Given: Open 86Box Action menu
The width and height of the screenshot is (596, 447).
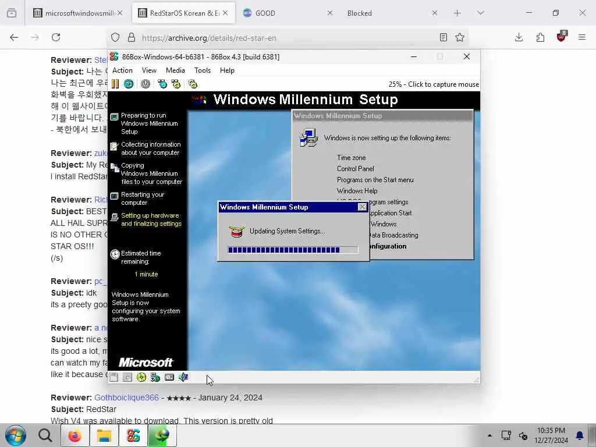Looking at the screenshot, I should point(122,70).
